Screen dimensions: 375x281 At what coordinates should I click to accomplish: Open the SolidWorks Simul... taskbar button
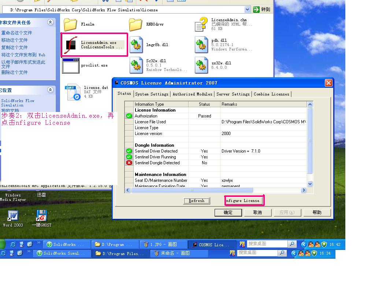(x=62, y=253)
